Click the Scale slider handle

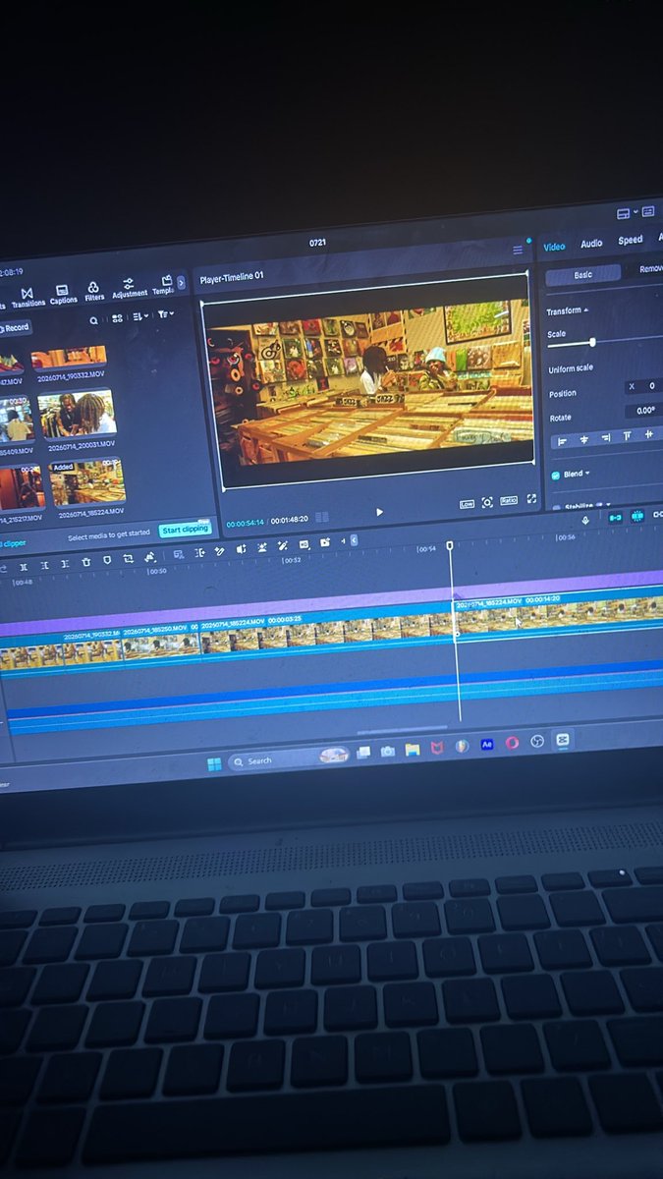pos(592,342)
